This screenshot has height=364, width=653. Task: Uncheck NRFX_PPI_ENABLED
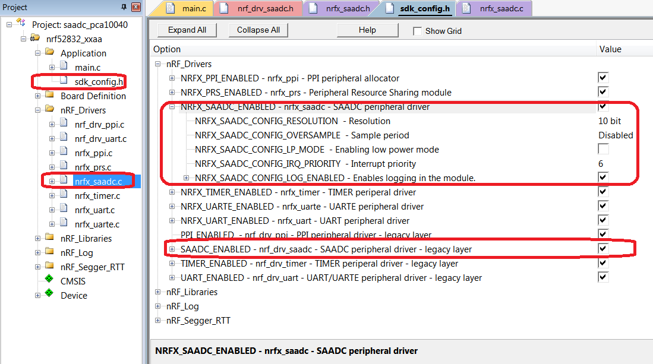pyautogui.click(x=602, y=78)
